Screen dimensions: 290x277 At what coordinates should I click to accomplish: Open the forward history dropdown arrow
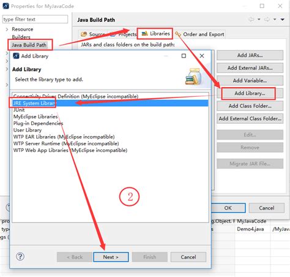[275, 20]
